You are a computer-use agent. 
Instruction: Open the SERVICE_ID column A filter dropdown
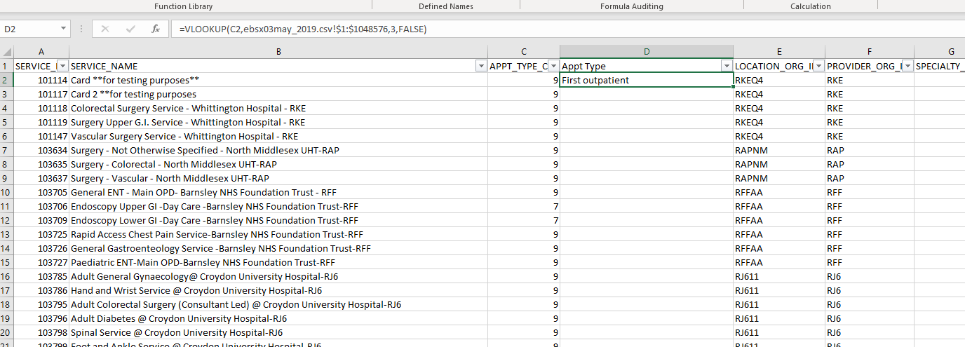62,66
